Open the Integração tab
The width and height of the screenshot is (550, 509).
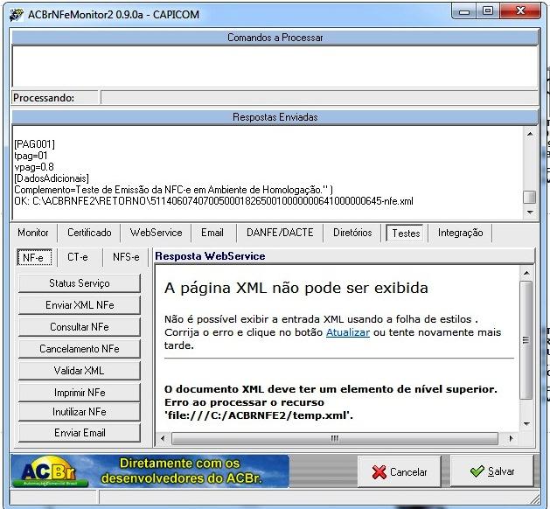460,233
